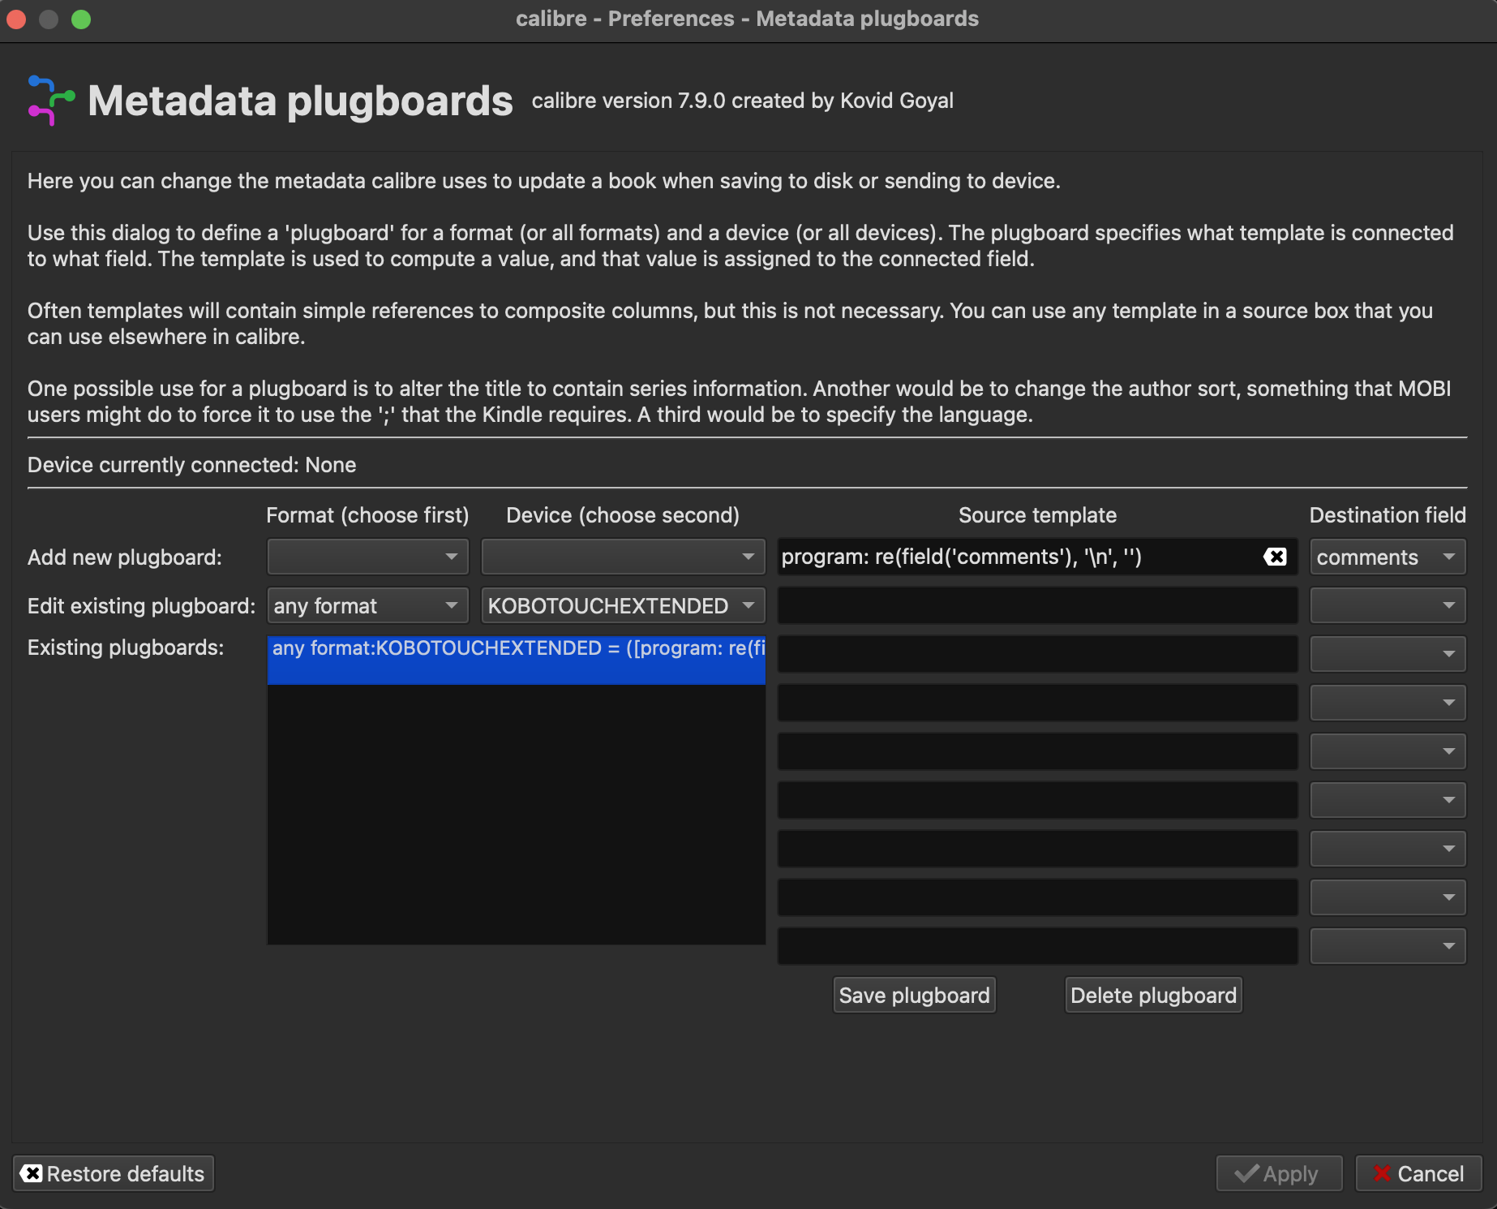Click the 'Edit existing plugboard:' label
Screen dimensions: 1497x1209
click(x=141, y=606)
